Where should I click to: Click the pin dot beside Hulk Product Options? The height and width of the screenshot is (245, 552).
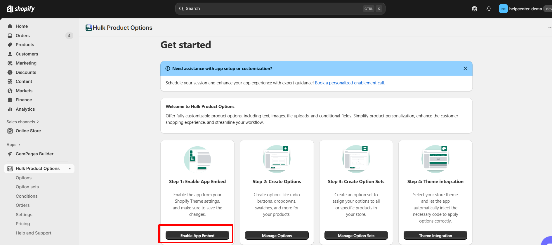coord(70,169)
